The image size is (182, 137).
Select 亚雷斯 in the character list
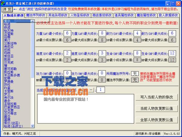point(17,34)
